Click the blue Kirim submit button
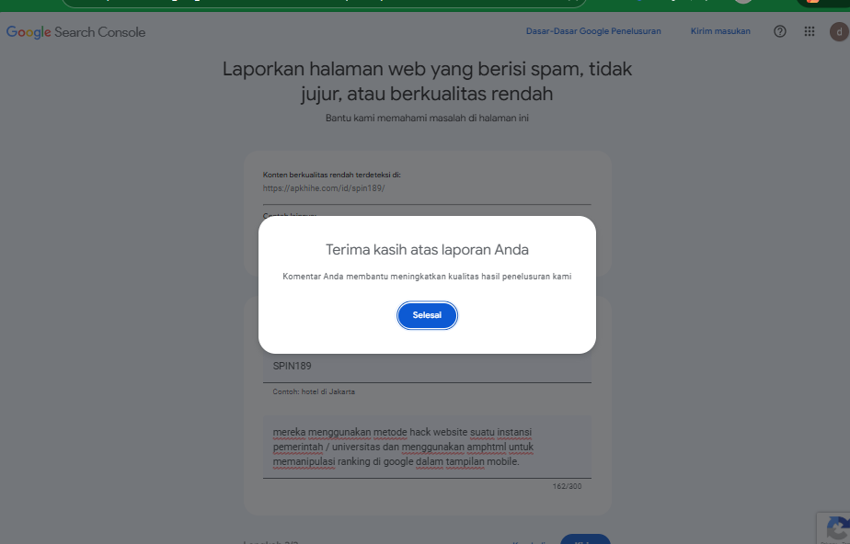 585,539
